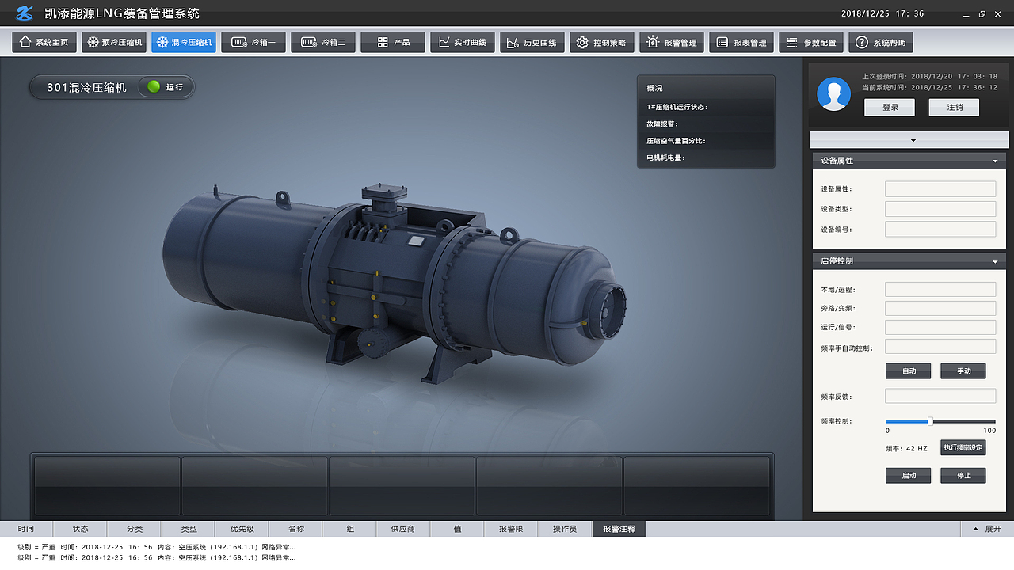Minimize the application window
Screen dimensions: 1014x570
click(x=966, y=13)
